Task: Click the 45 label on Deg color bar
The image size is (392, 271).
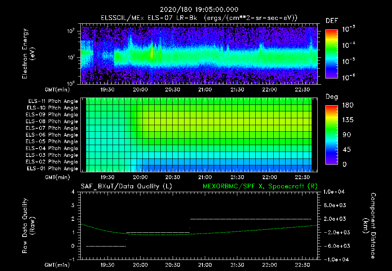Action: click(x=346, y=150)
